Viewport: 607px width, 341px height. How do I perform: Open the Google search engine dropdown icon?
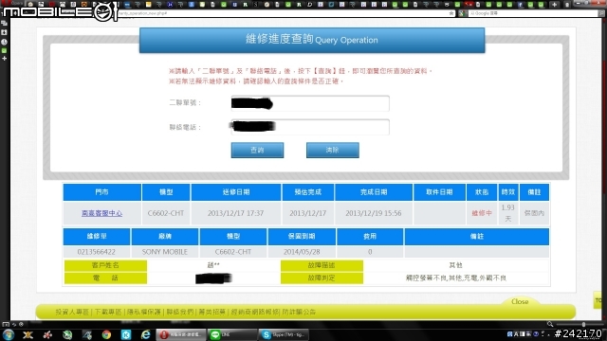[x=462, y=13]
